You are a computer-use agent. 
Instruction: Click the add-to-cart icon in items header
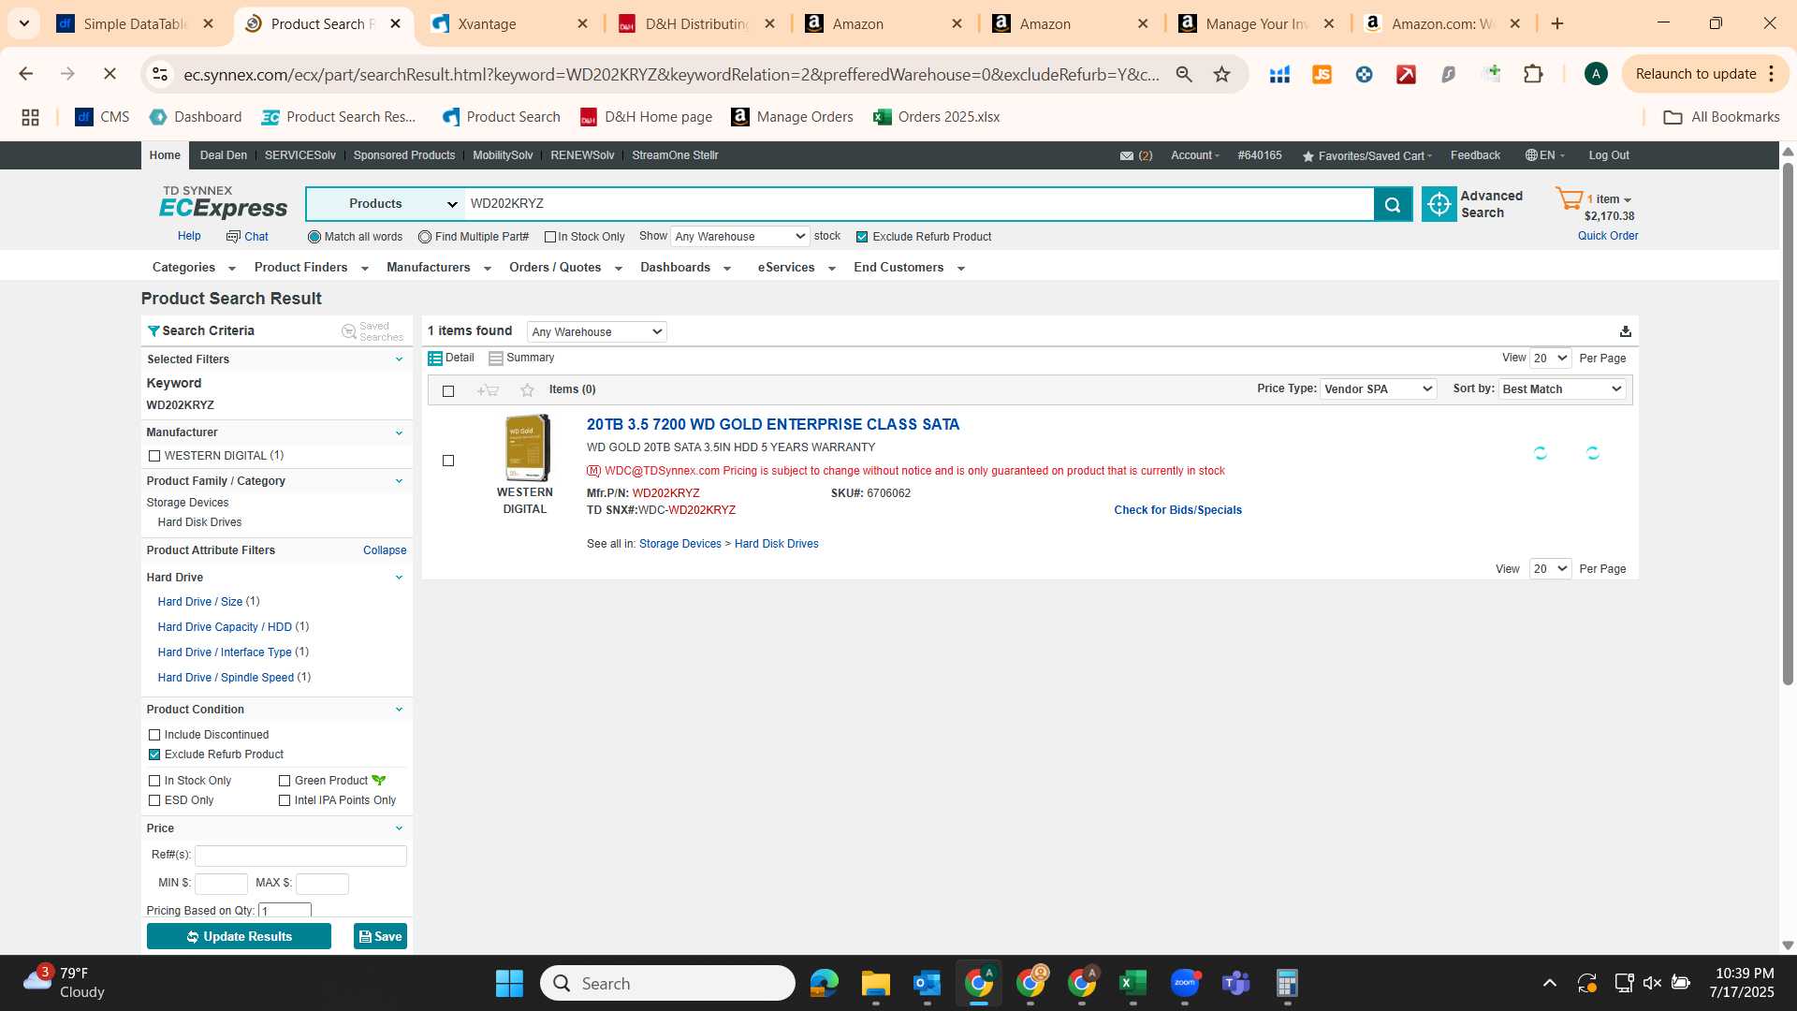(488, 390)
